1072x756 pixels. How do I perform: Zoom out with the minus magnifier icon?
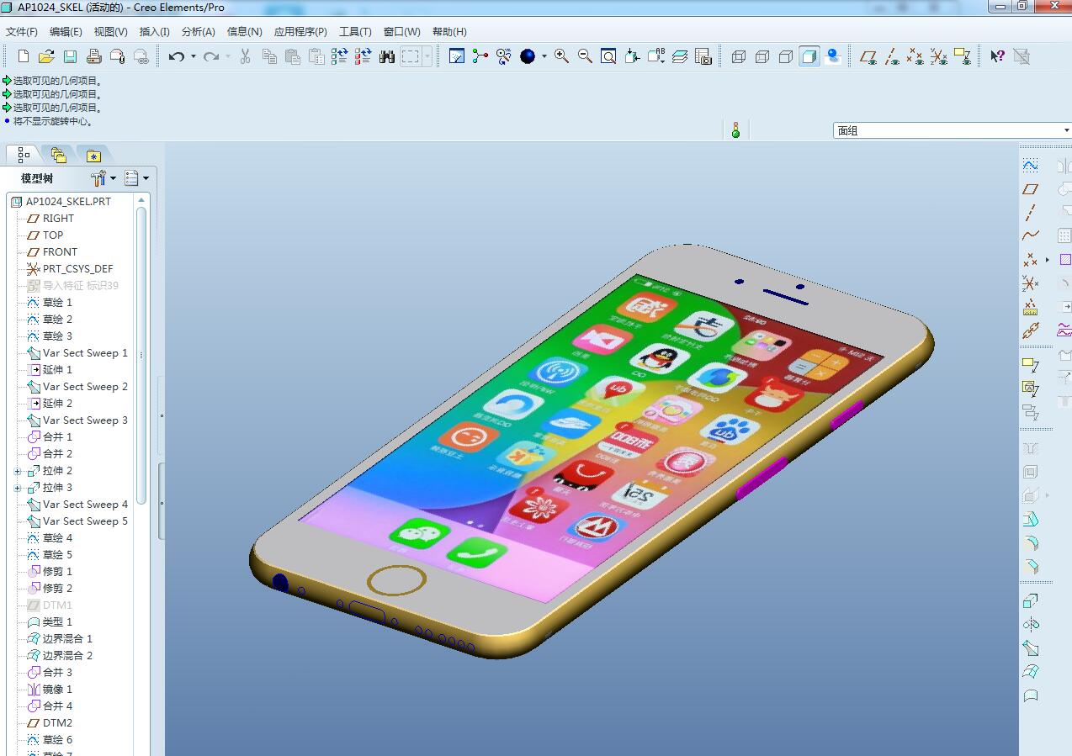[585, 56]
